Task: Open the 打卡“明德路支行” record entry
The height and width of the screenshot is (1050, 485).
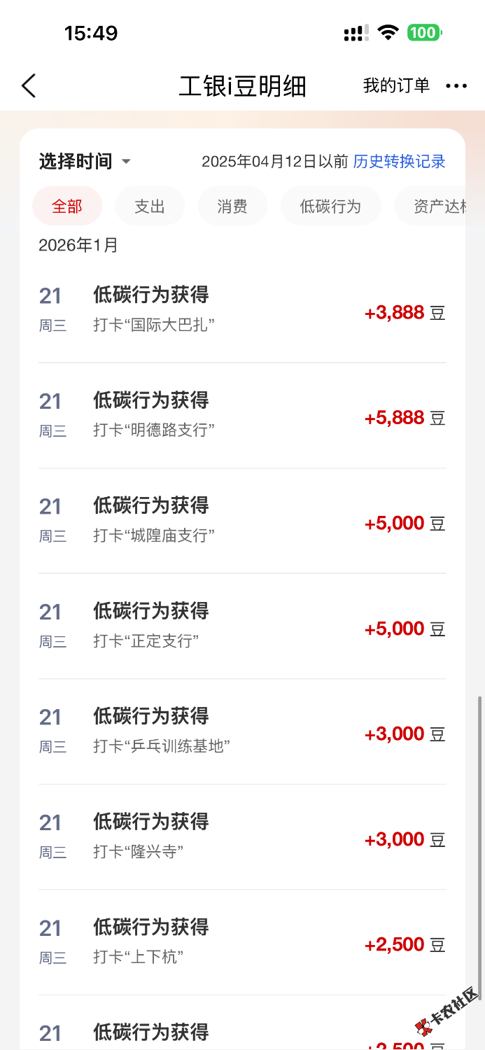Action: coord(241,416)
